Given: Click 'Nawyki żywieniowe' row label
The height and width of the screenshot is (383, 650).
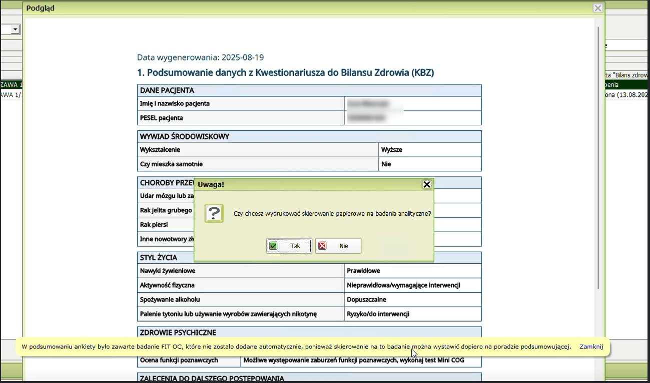Looking at the screenshot, I should click(168, 271).
